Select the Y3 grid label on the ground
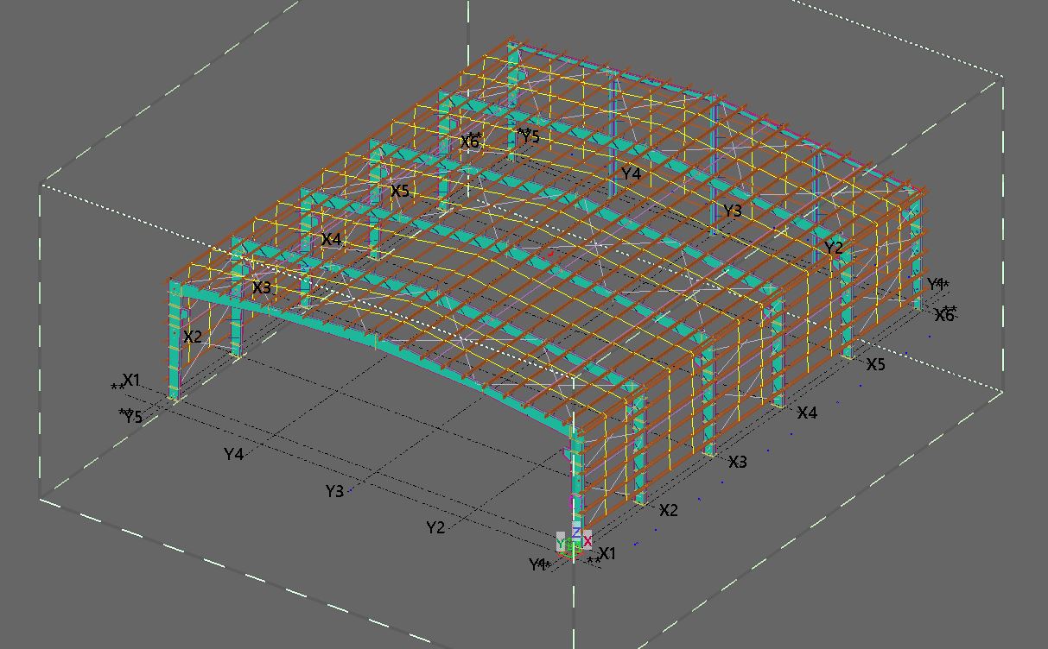 334,491
